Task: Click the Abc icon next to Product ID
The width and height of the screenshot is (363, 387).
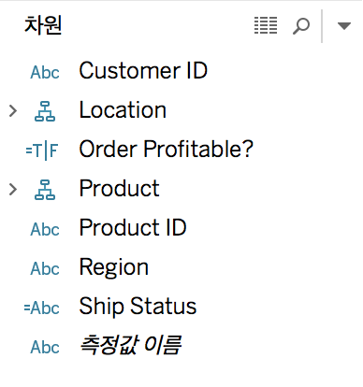Action: pyautogui.click(x=45, y=229)
